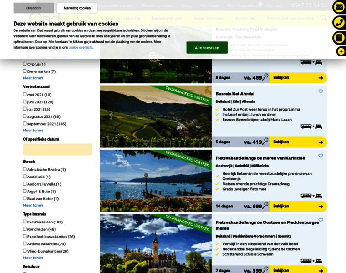Open Actie/Voordeel menu
The image size is (346, 273).
coord(209,18)
